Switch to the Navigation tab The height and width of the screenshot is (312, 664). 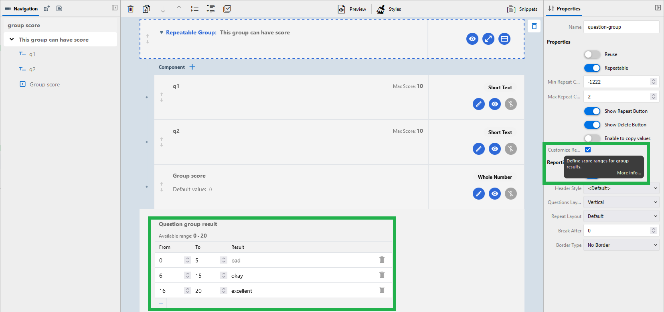(x=21, y=8)
